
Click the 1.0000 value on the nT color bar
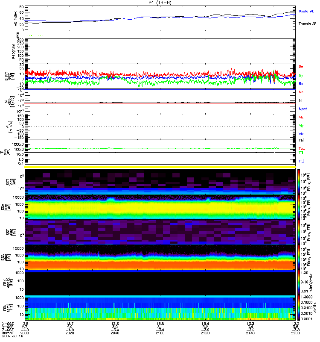(306, 297)
